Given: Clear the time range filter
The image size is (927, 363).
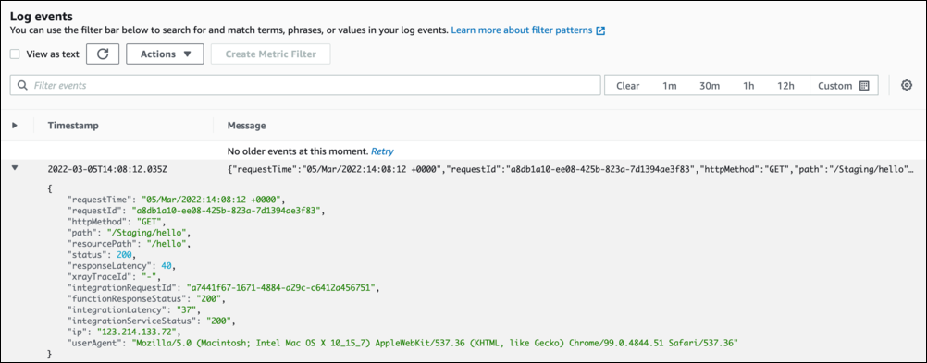Looking at the screenshot, I should (628, 86).
